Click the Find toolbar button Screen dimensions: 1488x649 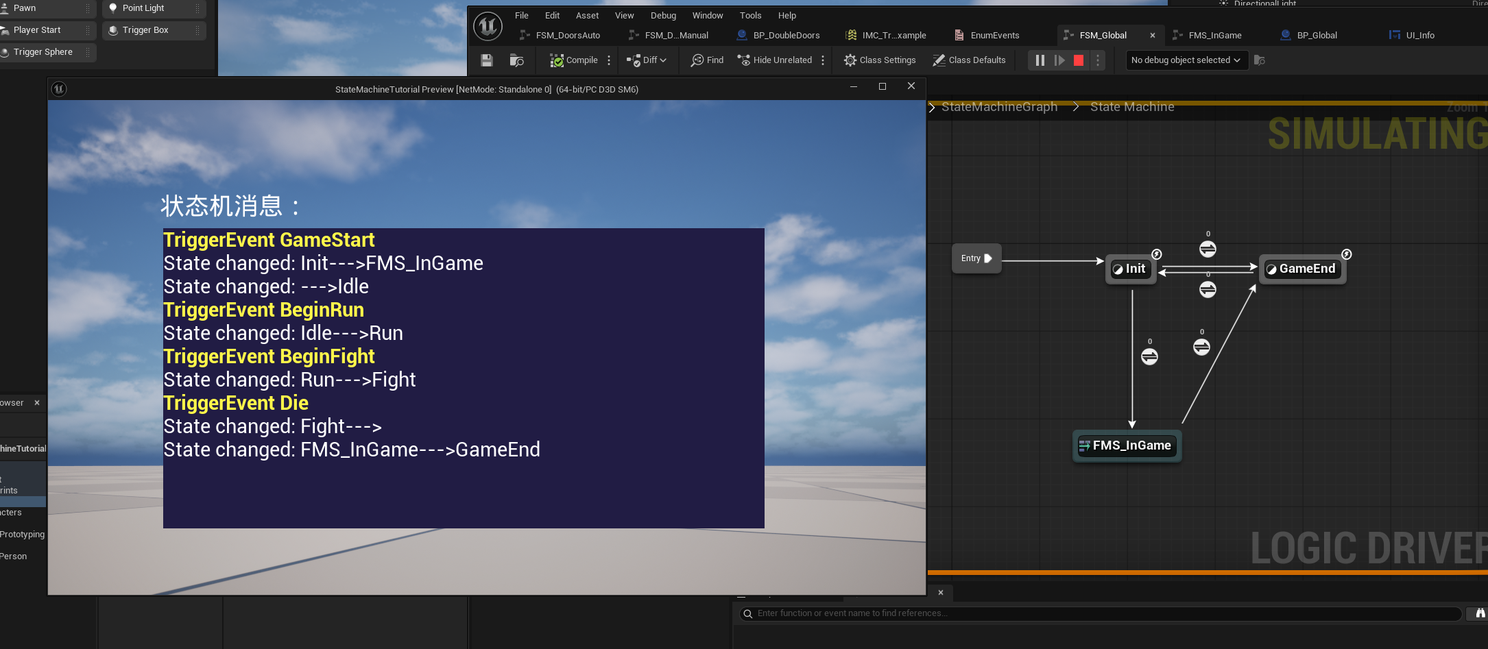coord(707,60)
